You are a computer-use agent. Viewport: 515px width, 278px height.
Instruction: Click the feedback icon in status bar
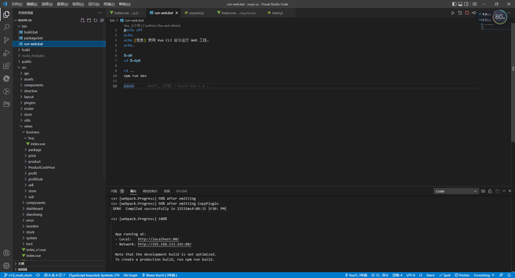coord(501,275)
